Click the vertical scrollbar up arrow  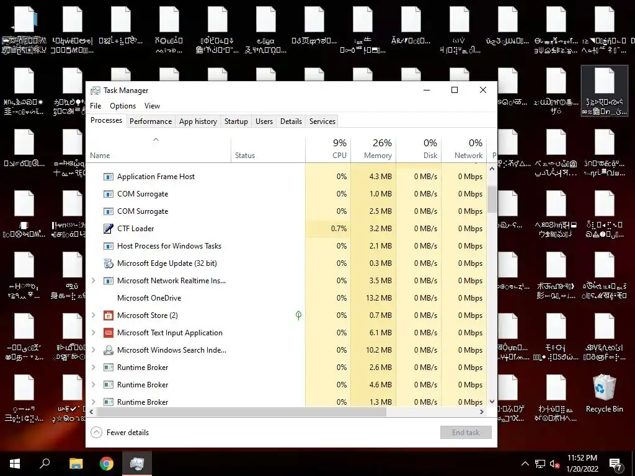pos(492,169)
